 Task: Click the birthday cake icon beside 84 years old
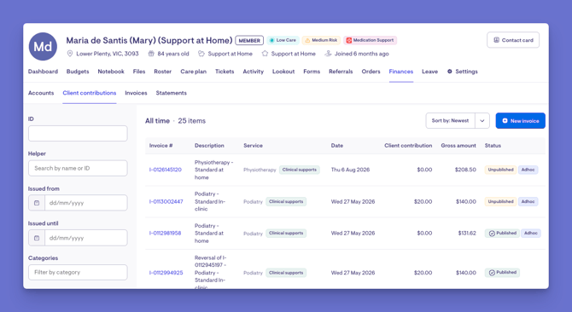click(151, 54)
